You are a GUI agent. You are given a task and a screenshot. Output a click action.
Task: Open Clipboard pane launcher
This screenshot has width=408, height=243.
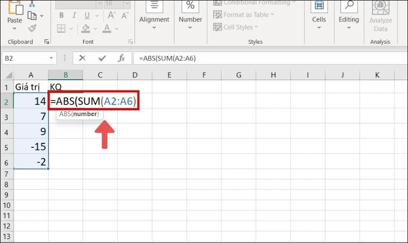pyautogui.click(x=47, y=42)
